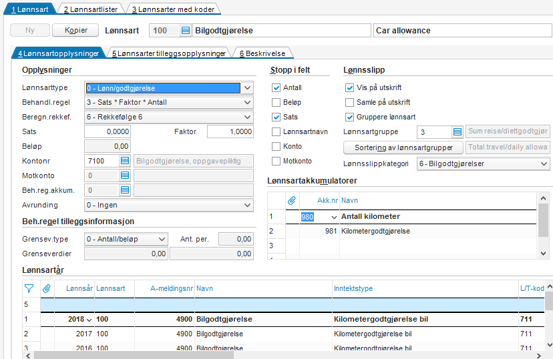Click paperclip icon in Lønnsartakkumulatorer header
553x359 pixels.
click(x=291, y=200)
